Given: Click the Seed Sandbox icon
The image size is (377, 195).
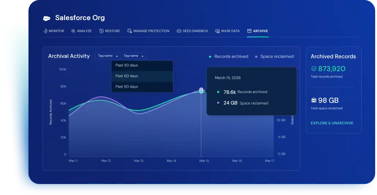Looking at the screenshot, I should tap(179, 31).
